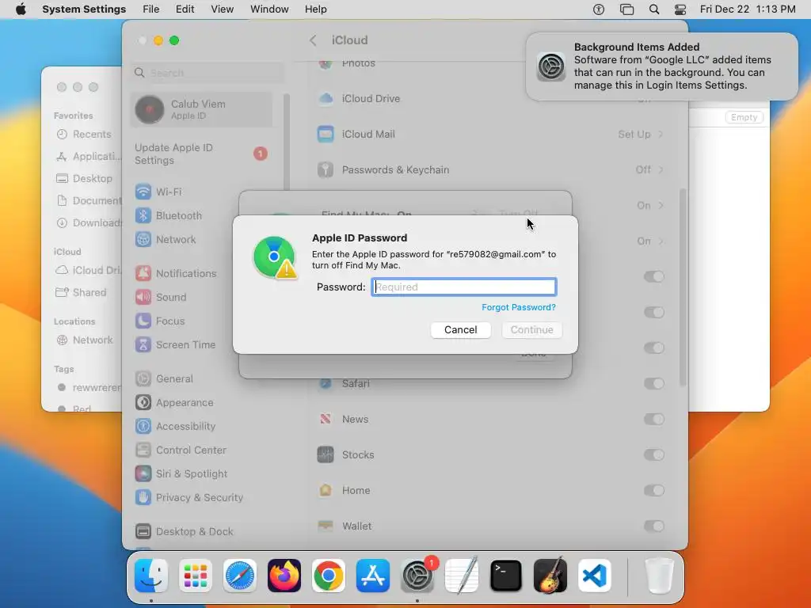Screen dimensions: 811x608
Task: Open Recents in the Finder window sidebar
Action: point(84,135)
